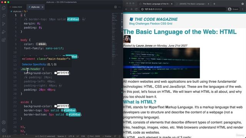246x138 pixels.
Task: Click the 'What is HTML?' heading
Action: (x=140, y=102)
